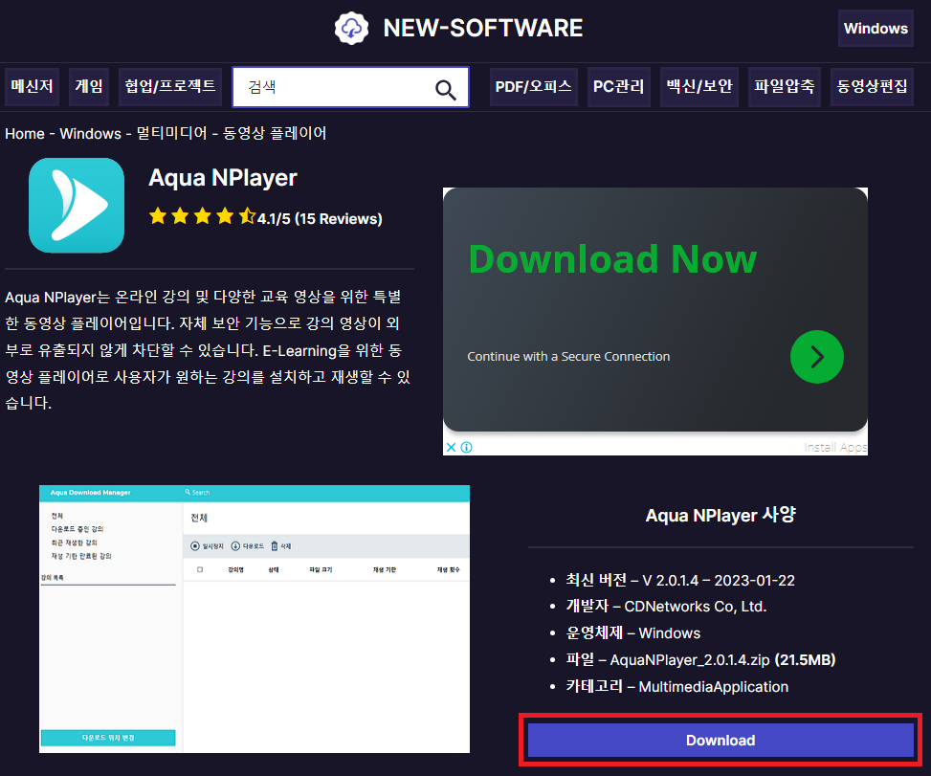Open the 파일압축 category
931x776 pixels.
(785, 87)
